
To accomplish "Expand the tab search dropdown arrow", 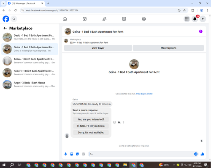I will click(3, 3).
